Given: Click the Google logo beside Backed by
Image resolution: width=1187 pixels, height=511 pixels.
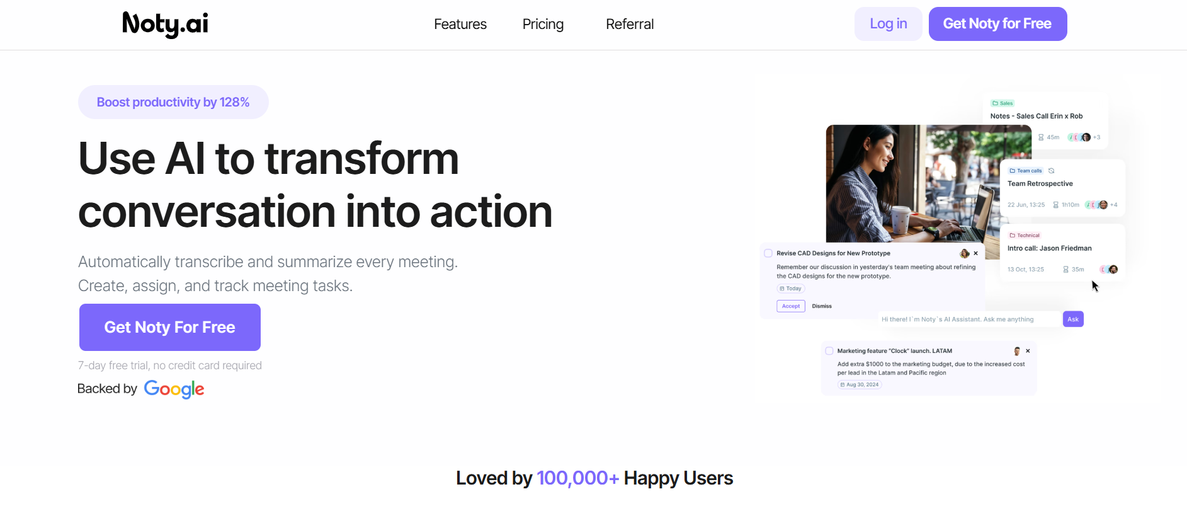Looking at the screenshot, I should click(174, 389).
